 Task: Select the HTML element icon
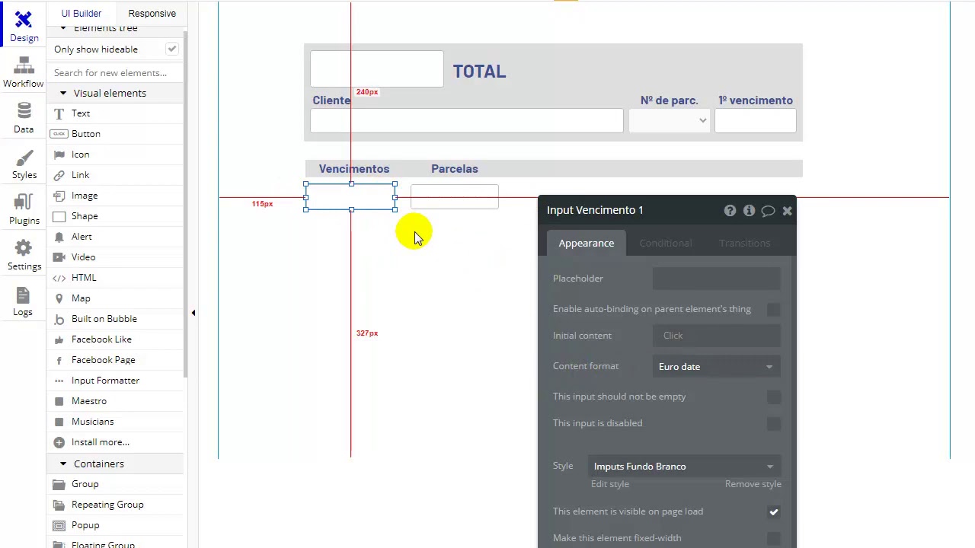tap(59, 278)
